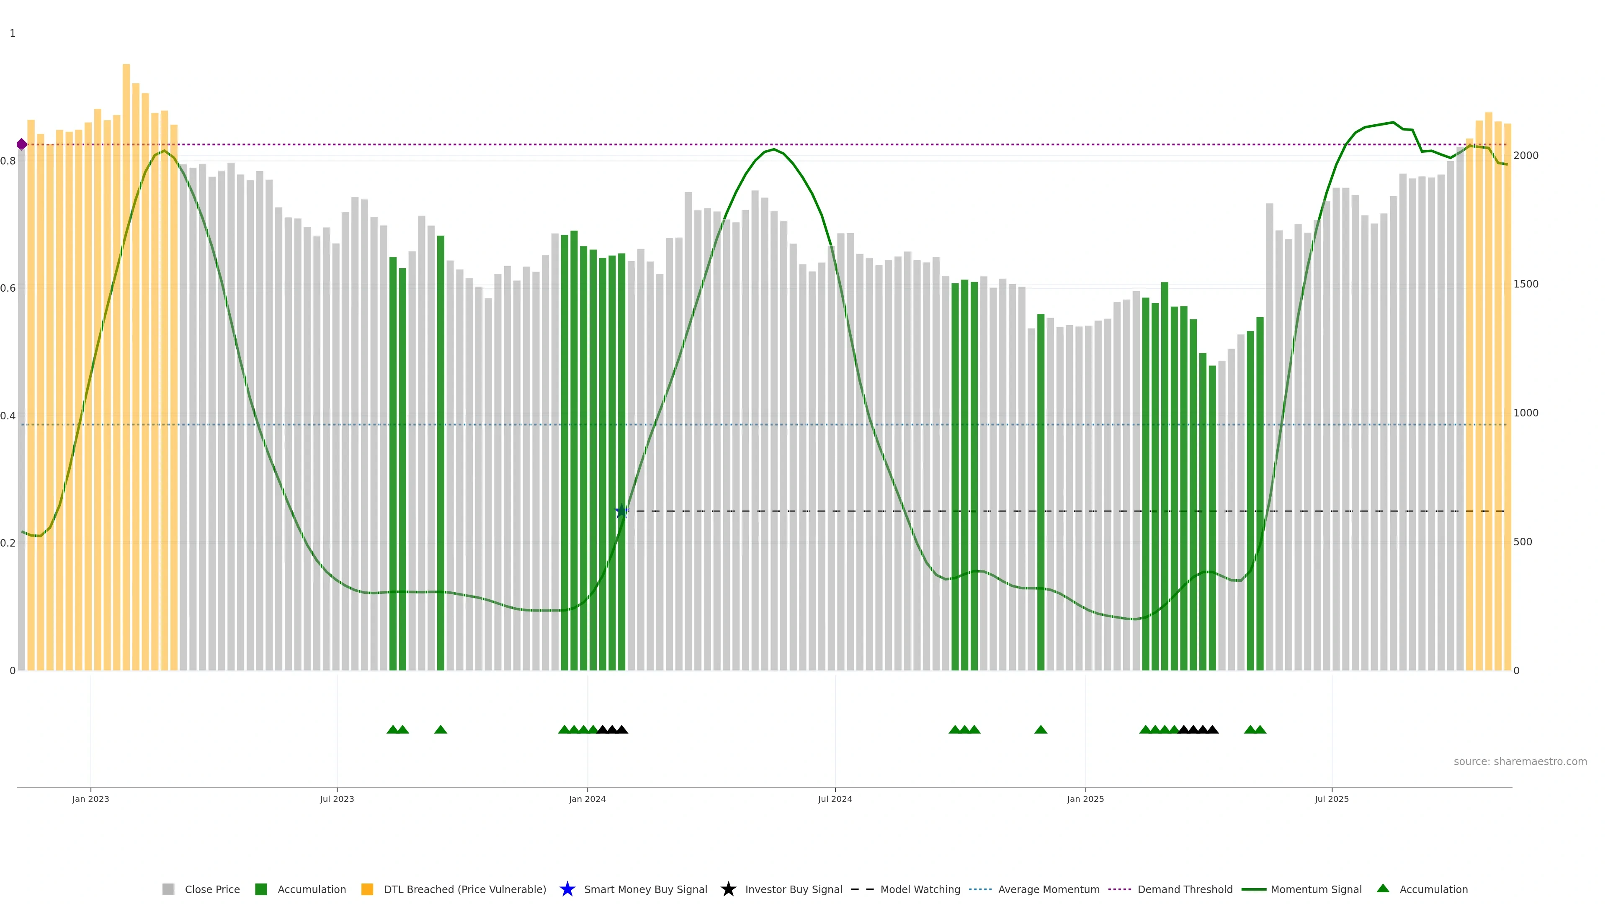Viewport: 1608px width, 904px height.
Task: Click the green Accumulation square legend icon
Action: tap(261, 889)
